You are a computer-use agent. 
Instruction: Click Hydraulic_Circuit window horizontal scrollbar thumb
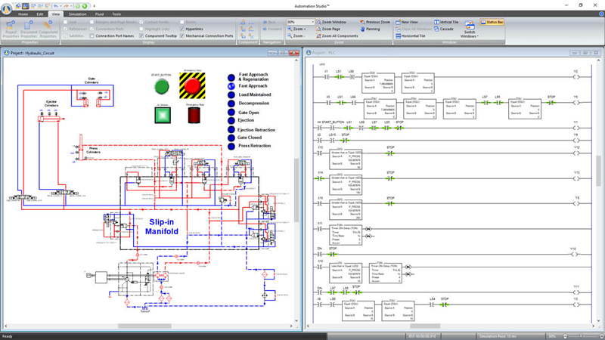[144, 326]
